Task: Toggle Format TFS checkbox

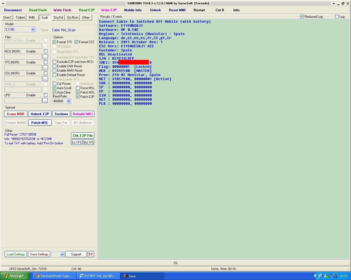Action: [x=55, y=42]
